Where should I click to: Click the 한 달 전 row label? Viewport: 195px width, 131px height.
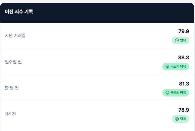12,88
